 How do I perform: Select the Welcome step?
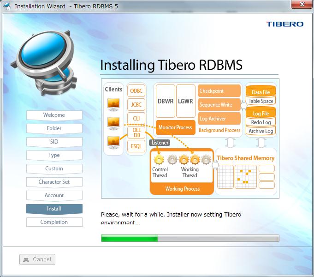tap(54, 115)
